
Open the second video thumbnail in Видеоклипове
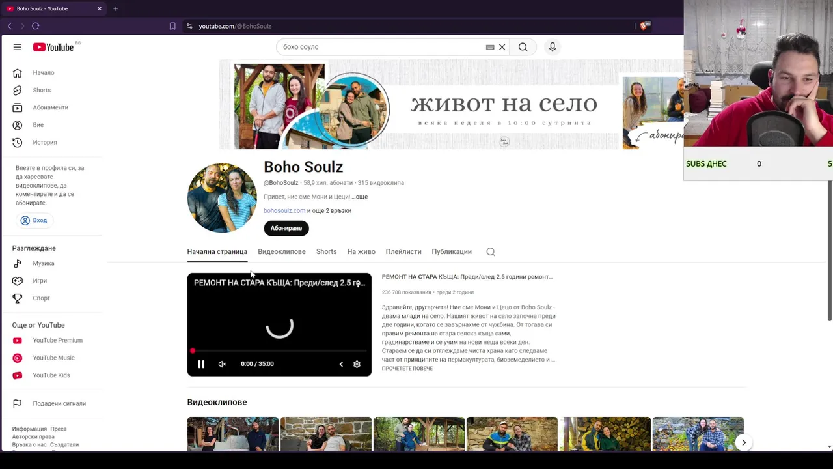[x=325, y=434]
